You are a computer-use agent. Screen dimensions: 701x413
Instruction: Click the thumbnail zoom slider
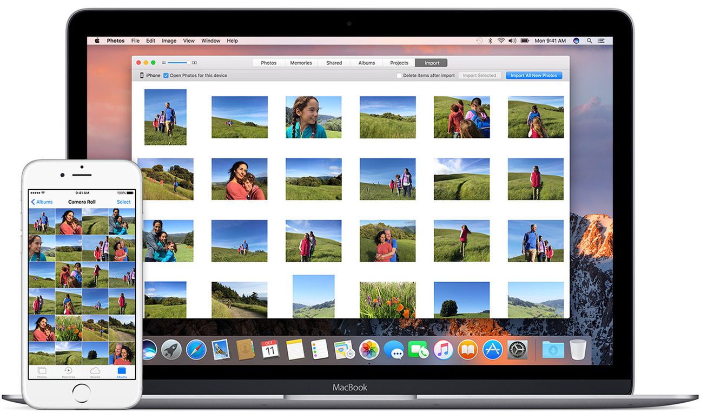pos(178,63)
